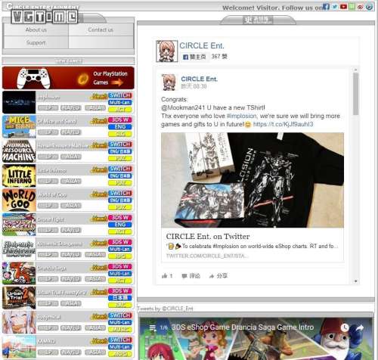Open the Facebook icon in the header
Screen dimensions: 378x360
(x=326, y=6)
